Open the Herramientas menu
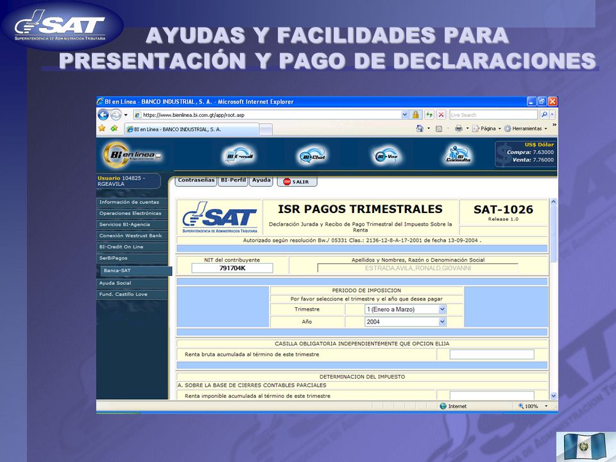The width and height of the screenshot is (616, 462). point(526,128)
